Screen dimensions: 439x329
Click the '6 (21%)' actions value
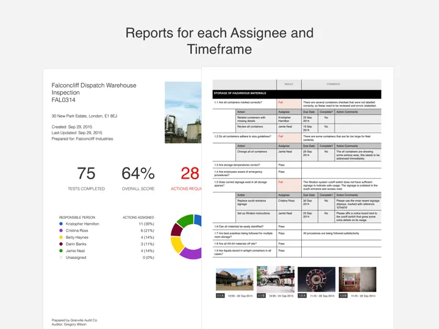click(148, 230)
